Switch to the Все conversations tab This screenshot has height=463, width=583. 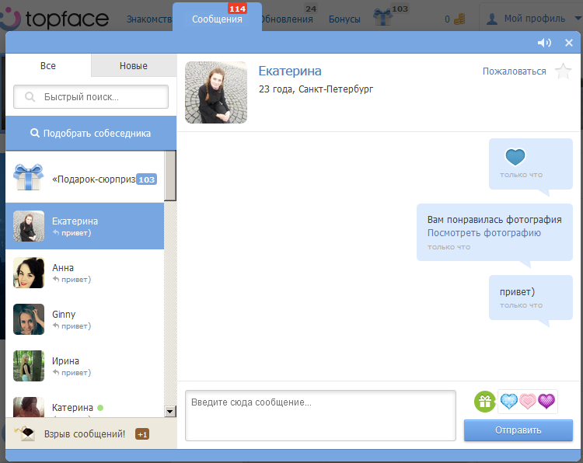tap(48, 65)
